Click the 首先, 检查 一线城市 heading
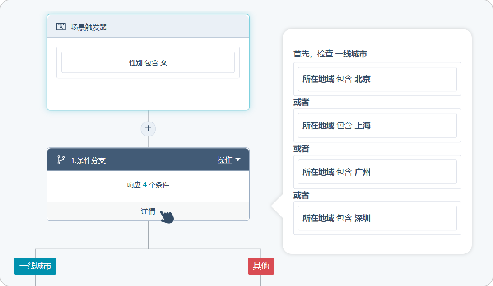The height and width of the screenshot is (286, 493). coord(330,54)
